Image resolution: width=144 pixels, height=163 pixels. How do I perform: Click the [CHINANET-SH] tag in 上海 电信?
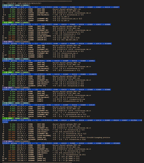(x=43, y=70)
